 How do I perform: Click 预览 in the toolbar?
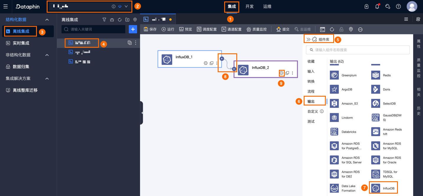[x=186, y=29]
